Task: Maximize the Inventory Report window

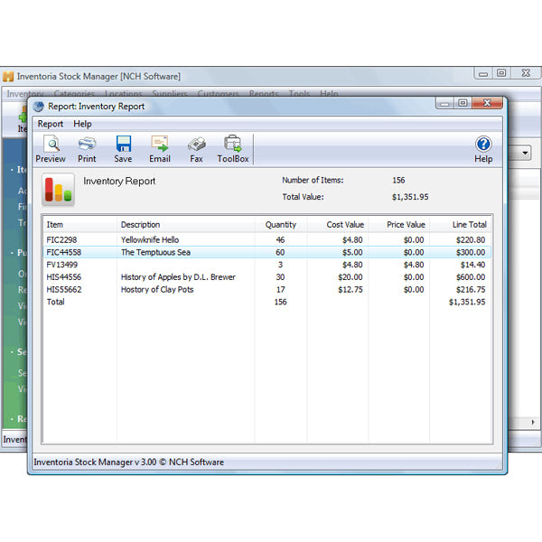Action: [463, 103]
